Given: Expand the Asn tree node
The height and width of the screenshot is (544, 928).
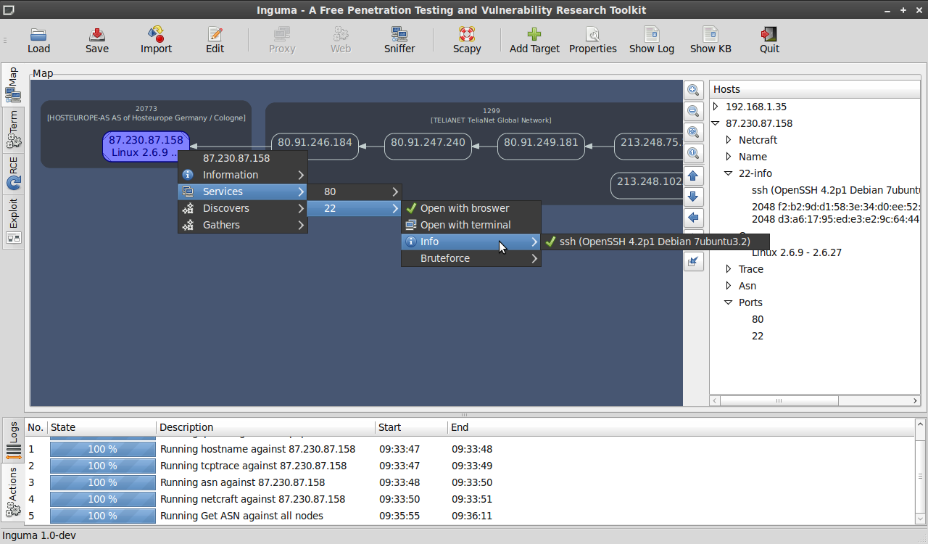Looking at the screenshot, I should coord(729,286).
